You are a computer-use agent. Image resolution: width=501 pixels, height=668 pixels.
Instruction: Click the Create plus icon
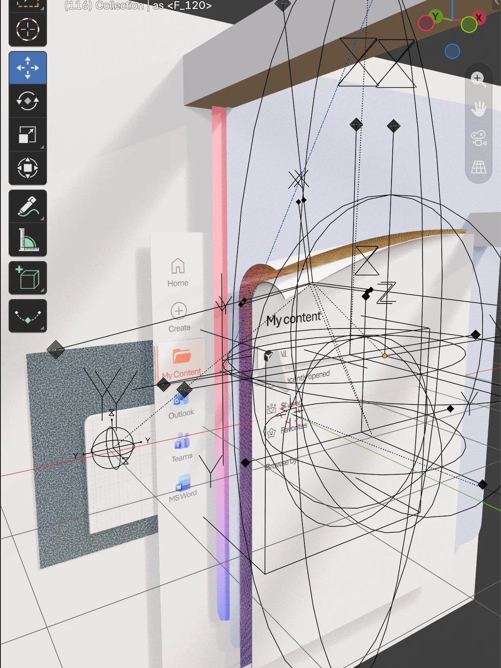coord(179,311)
